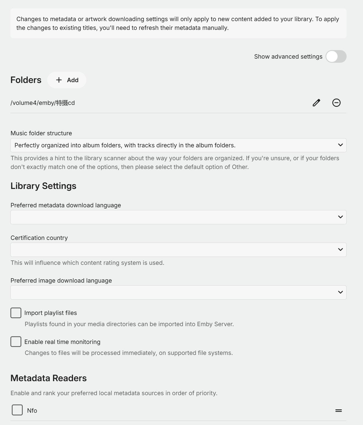Check Enable real time monitoring
The image size is (363, 425).
[x=16, y=342]
